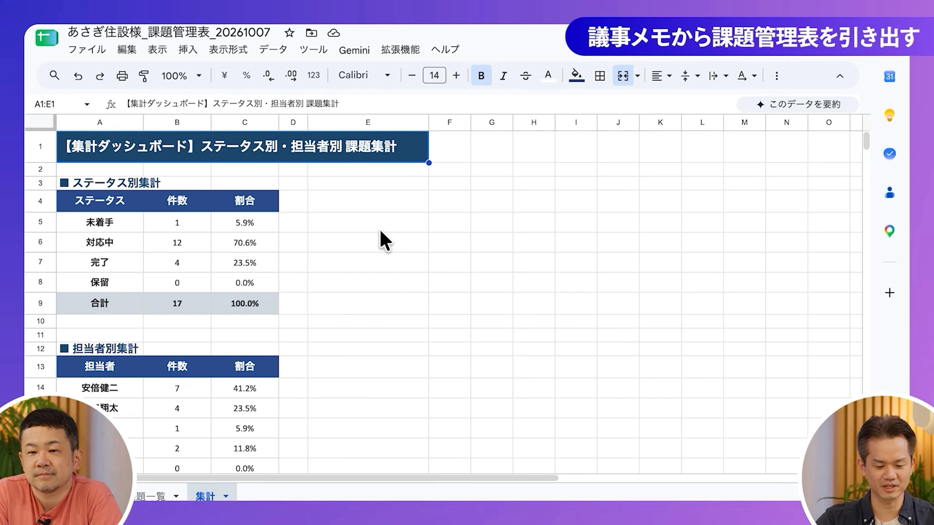Open text rotation dropdown
This screenshot has width=934, height=525.
point(747,76)
